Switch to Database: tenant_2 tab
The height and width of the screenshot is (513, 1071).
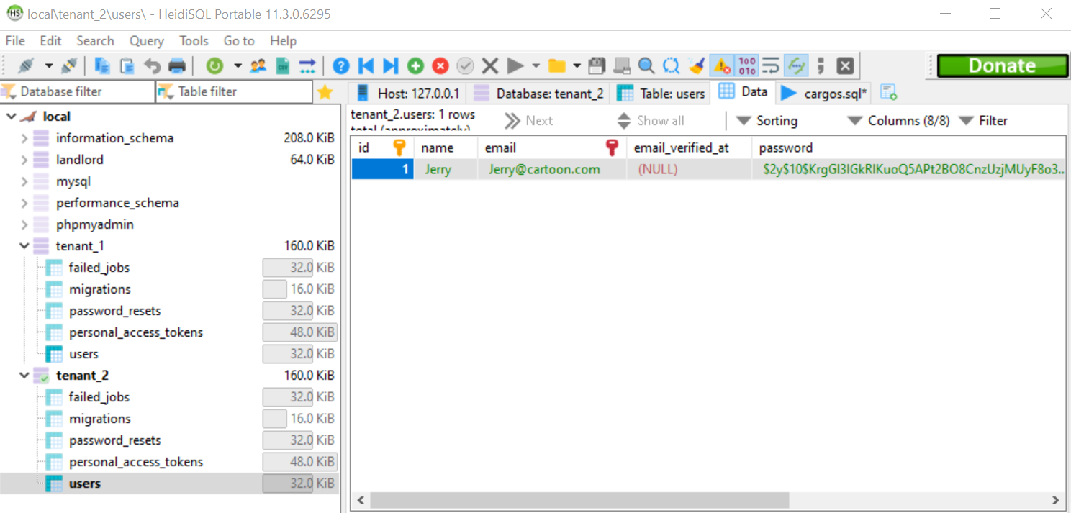point(539,93)
